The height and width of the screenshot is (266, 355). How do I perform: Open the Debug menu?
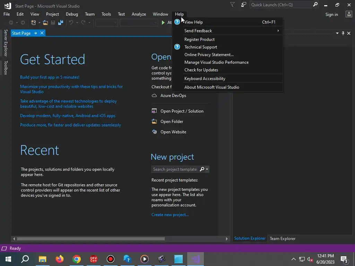(72, 14)
